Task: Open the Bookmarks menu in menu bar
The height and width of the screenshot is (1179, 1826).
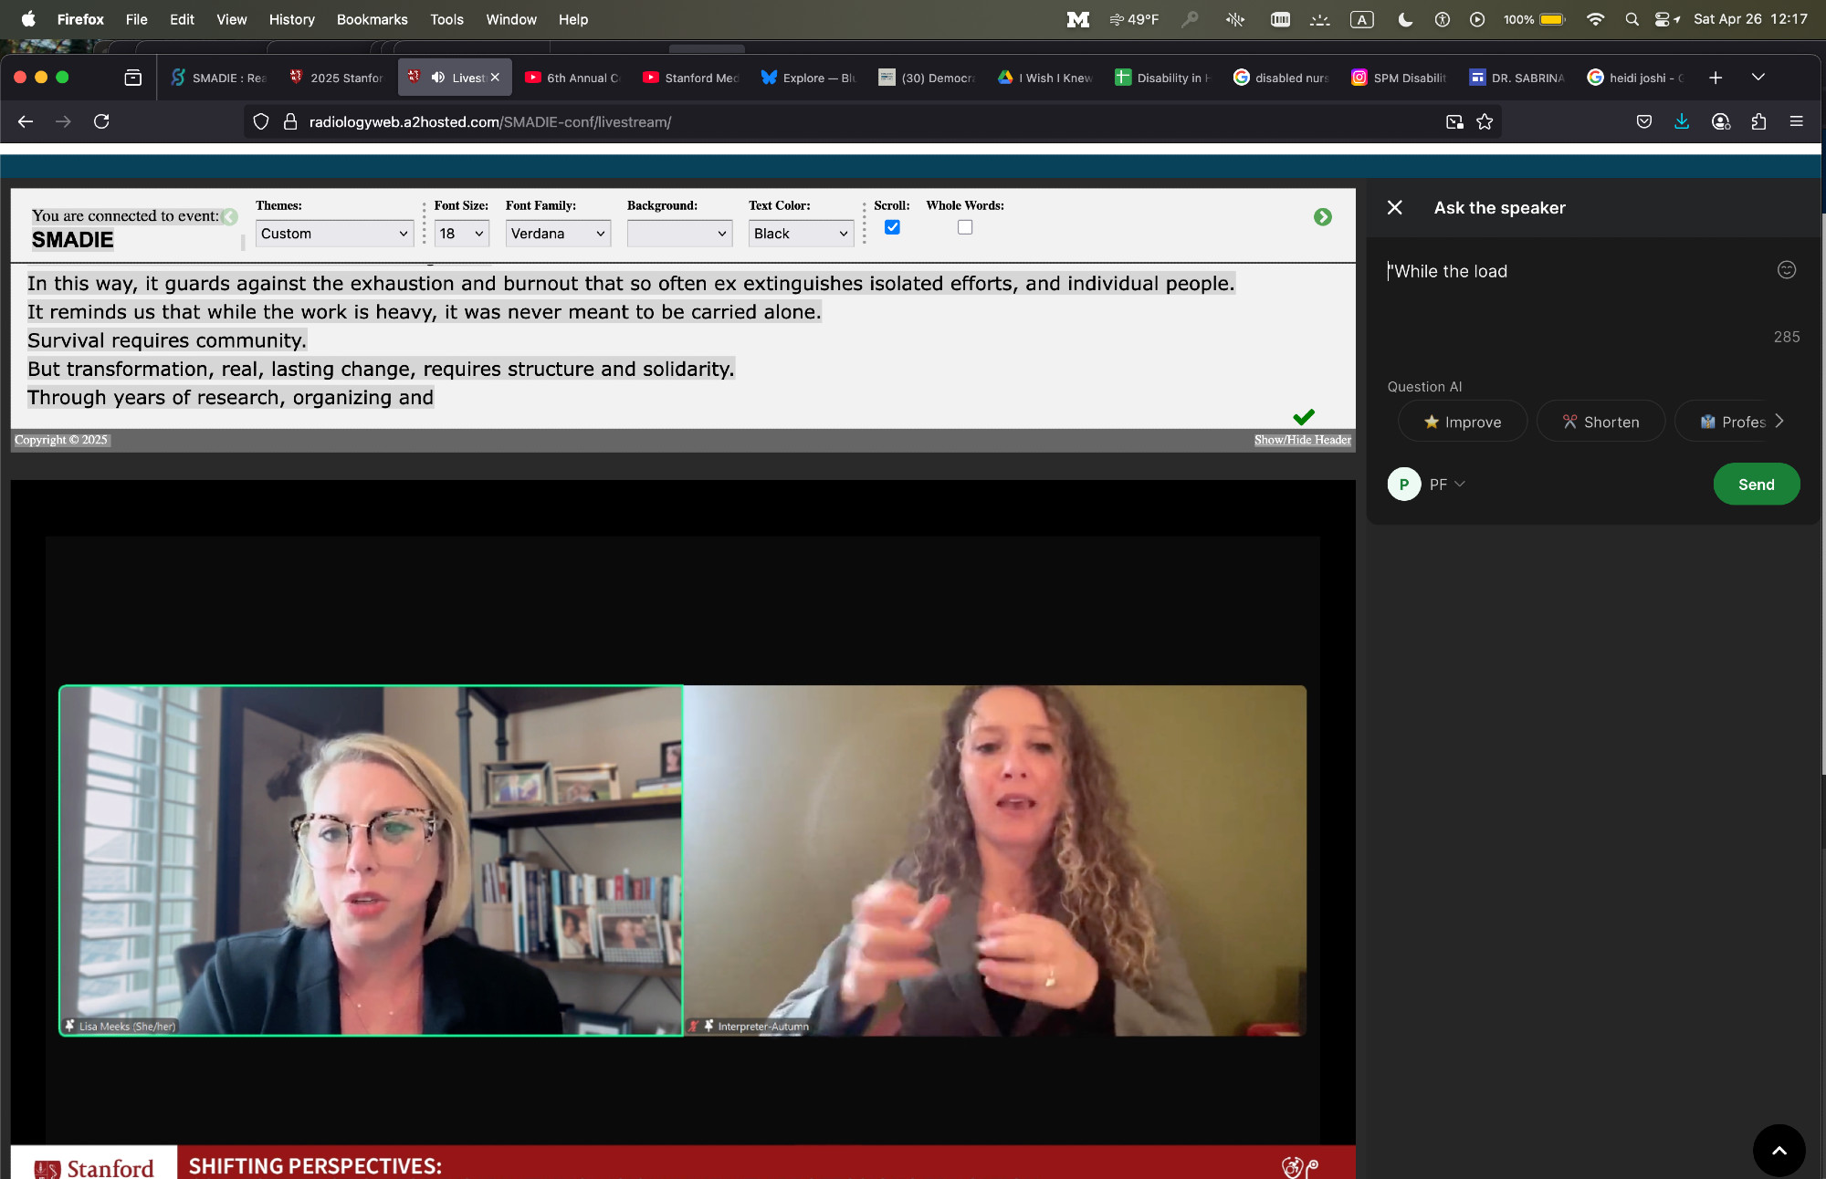Action: [x=372, y=19]
